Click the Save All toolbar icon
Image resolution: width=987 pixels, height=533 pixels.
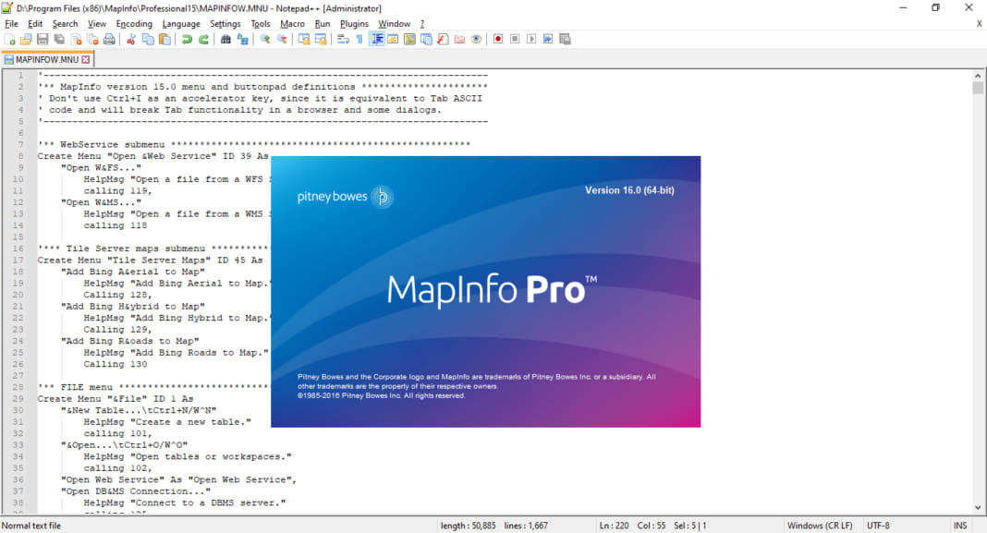(x=59, y=39)
